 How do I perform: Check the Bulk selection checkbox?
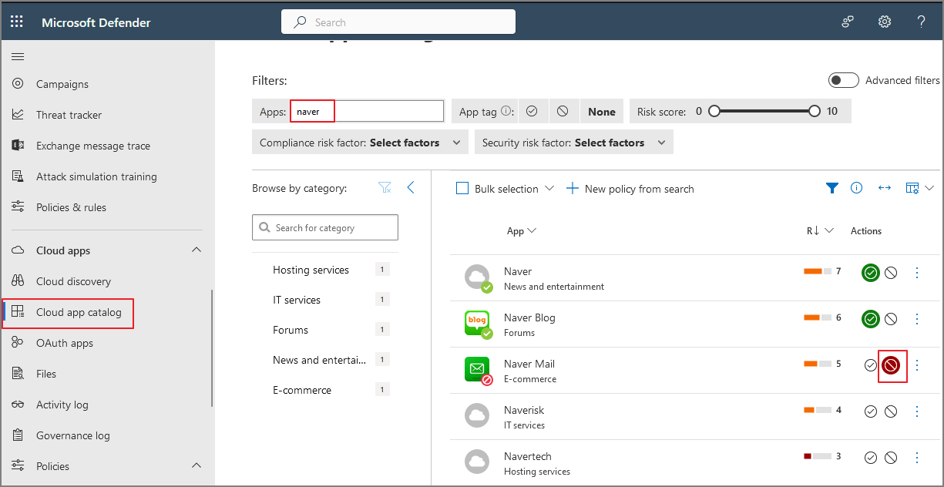(x=462, y=188)
